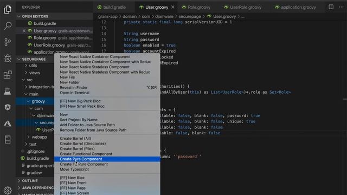Open the Extensions view
This screenshot has width=347, height=195.
8,75
